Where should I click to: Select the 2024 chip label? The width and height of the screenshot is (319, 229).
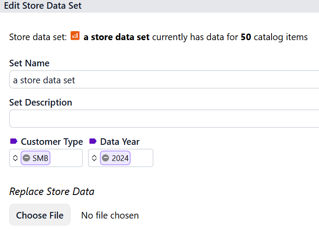pyautogui.click(x=120, y=158)
